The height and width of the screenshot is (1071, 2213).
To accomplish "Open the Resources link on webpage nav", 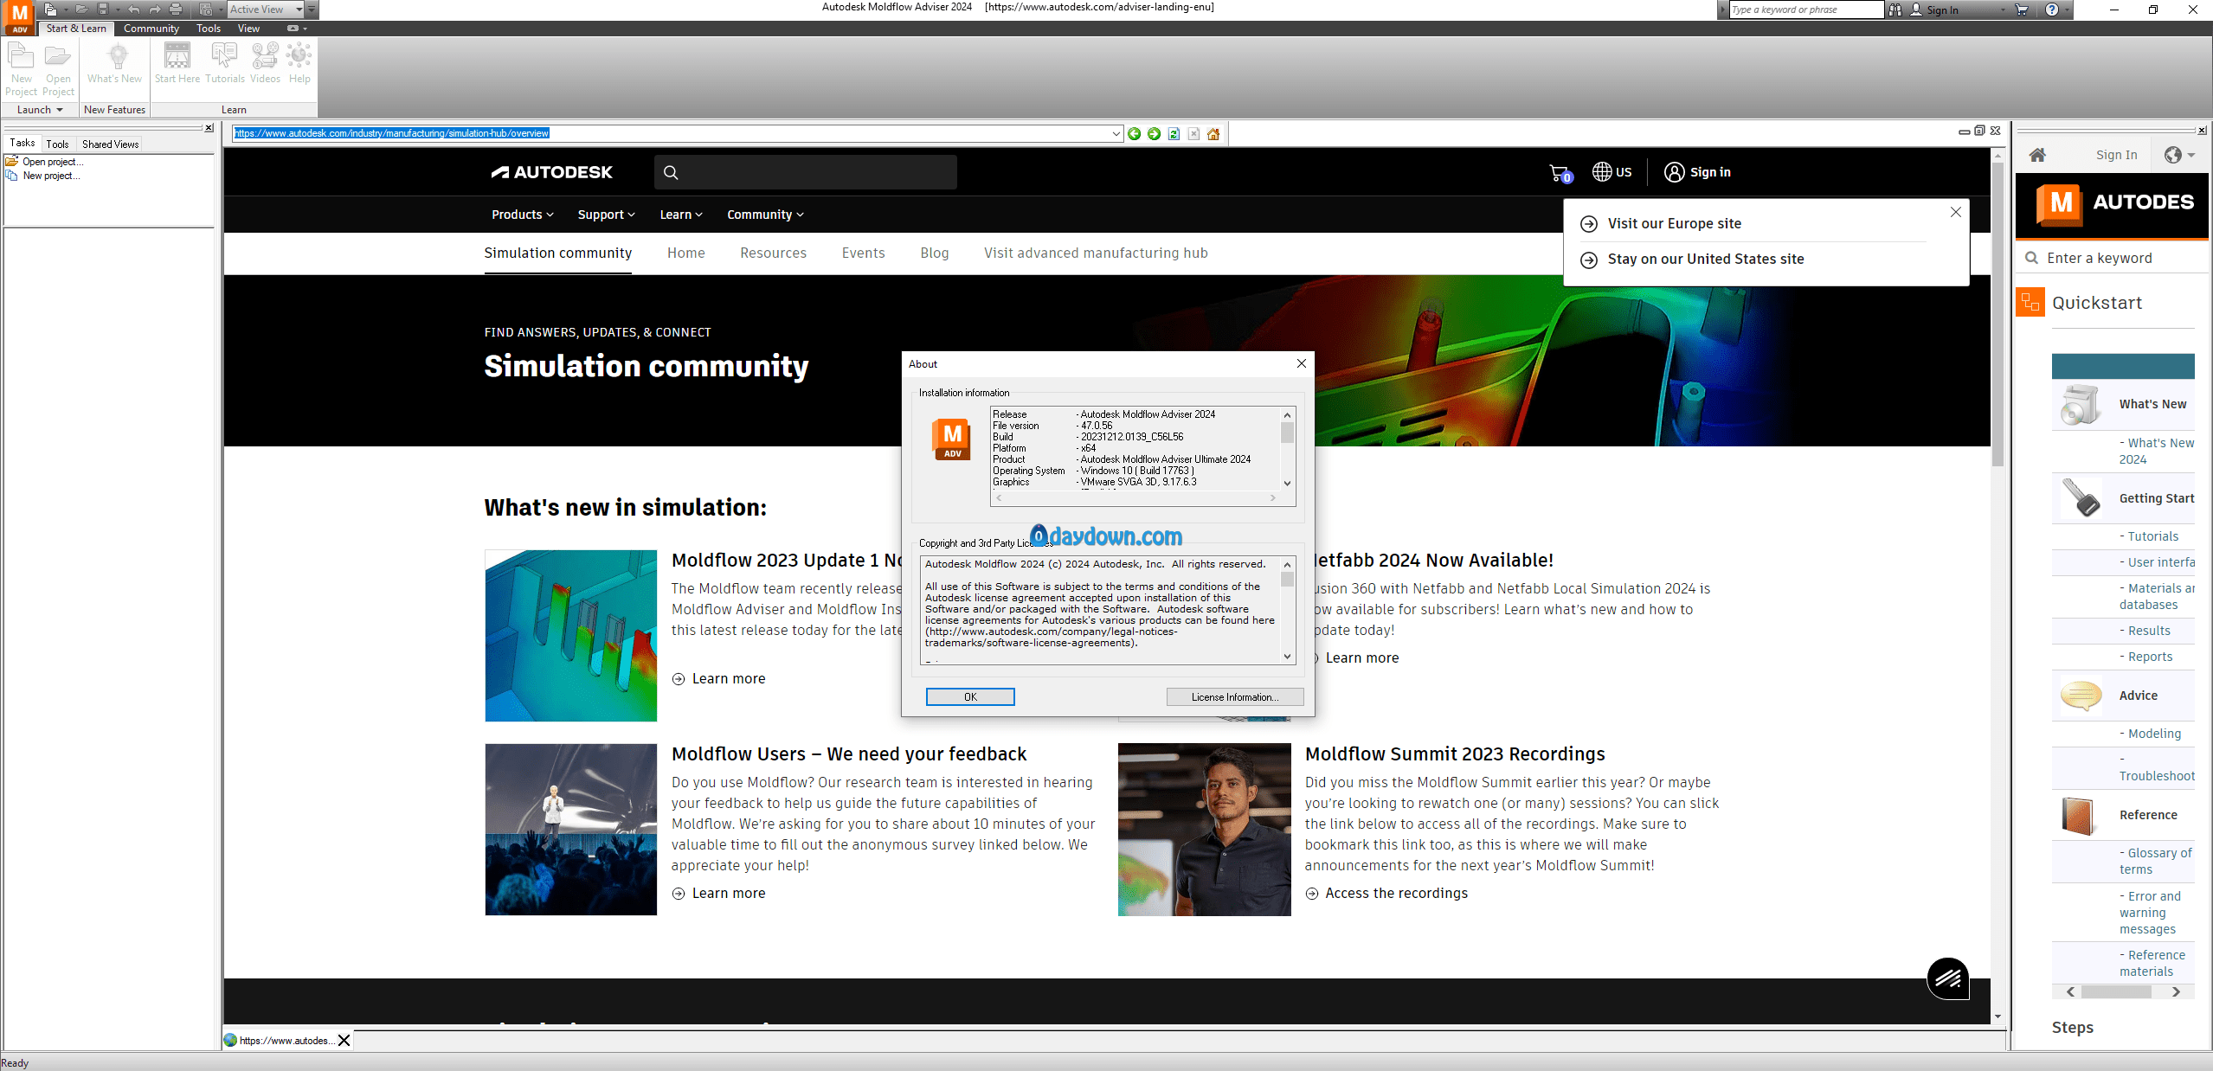I will pos(773,253).
